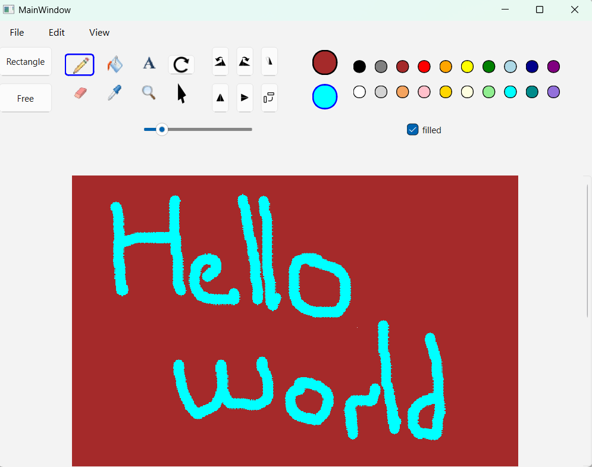The width and height of the screenshot is (592, 467).
Task: Select the Magnifier zoom tool
Action: coord(149,92)
